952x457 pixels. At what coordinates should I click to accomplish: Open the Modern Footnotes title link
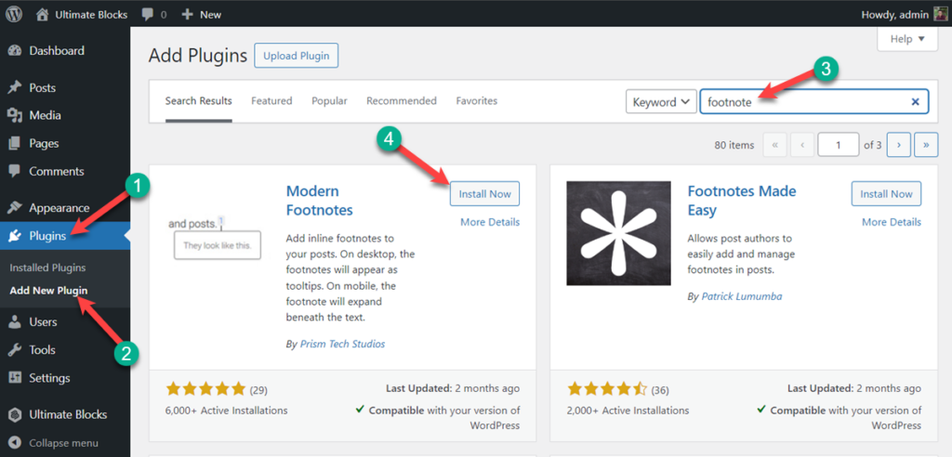tap(320, 201)
